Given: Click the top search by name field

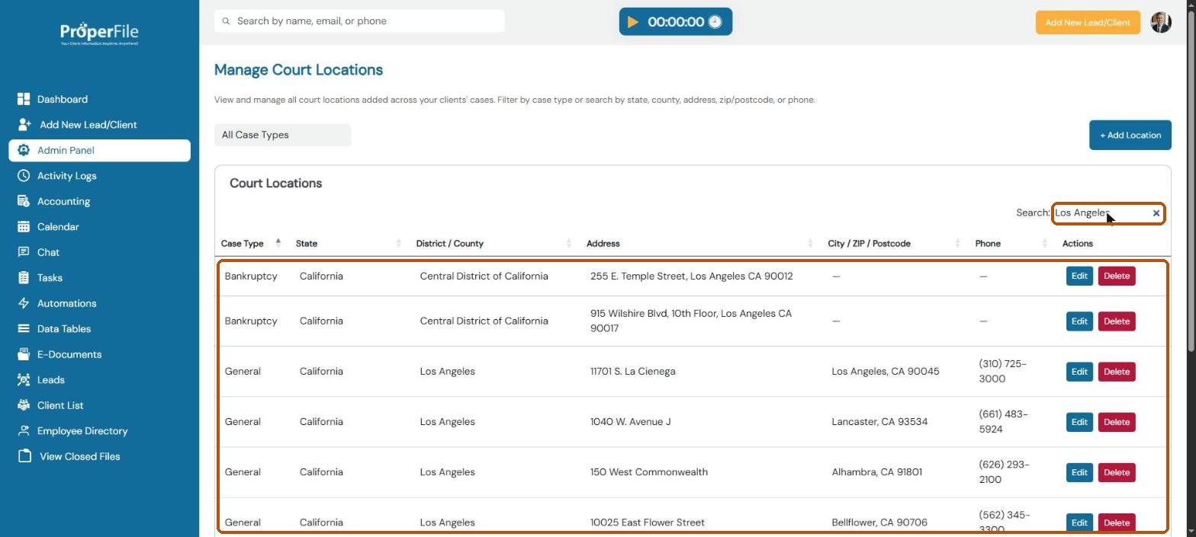Looking at the screenshot, I should tap(359, 21).
